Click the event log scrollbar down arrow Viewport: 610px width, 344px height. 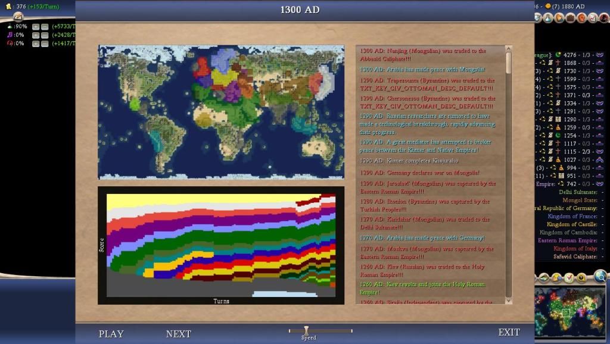[508, 301]
